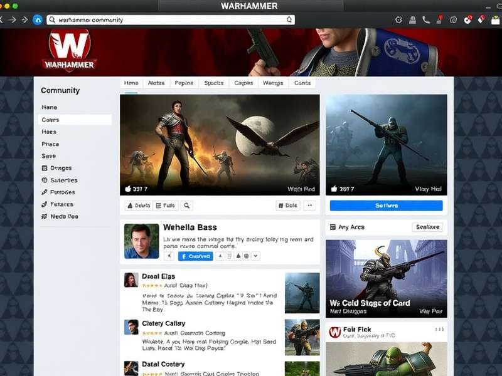Select Hane in Community sidebar
The image size is (502, 376).
(x=50, y=107)
